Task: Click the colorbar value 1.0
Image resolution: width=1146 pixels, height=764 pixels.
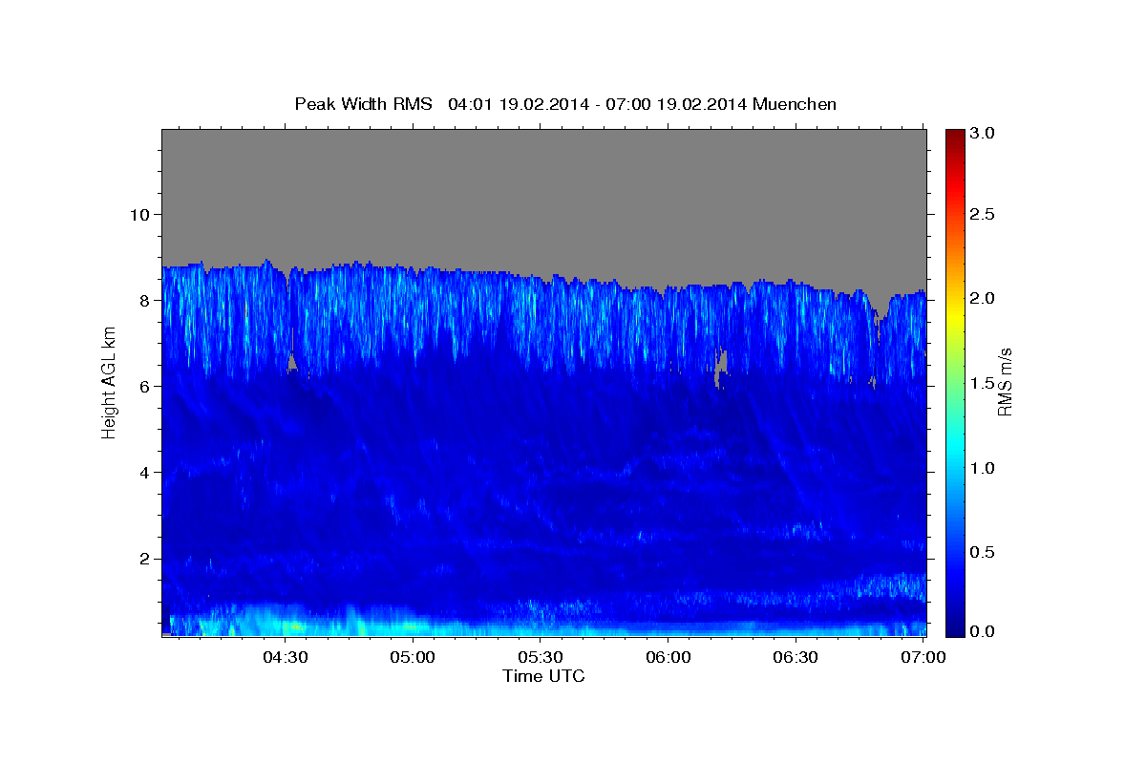Action: (983, 468)
